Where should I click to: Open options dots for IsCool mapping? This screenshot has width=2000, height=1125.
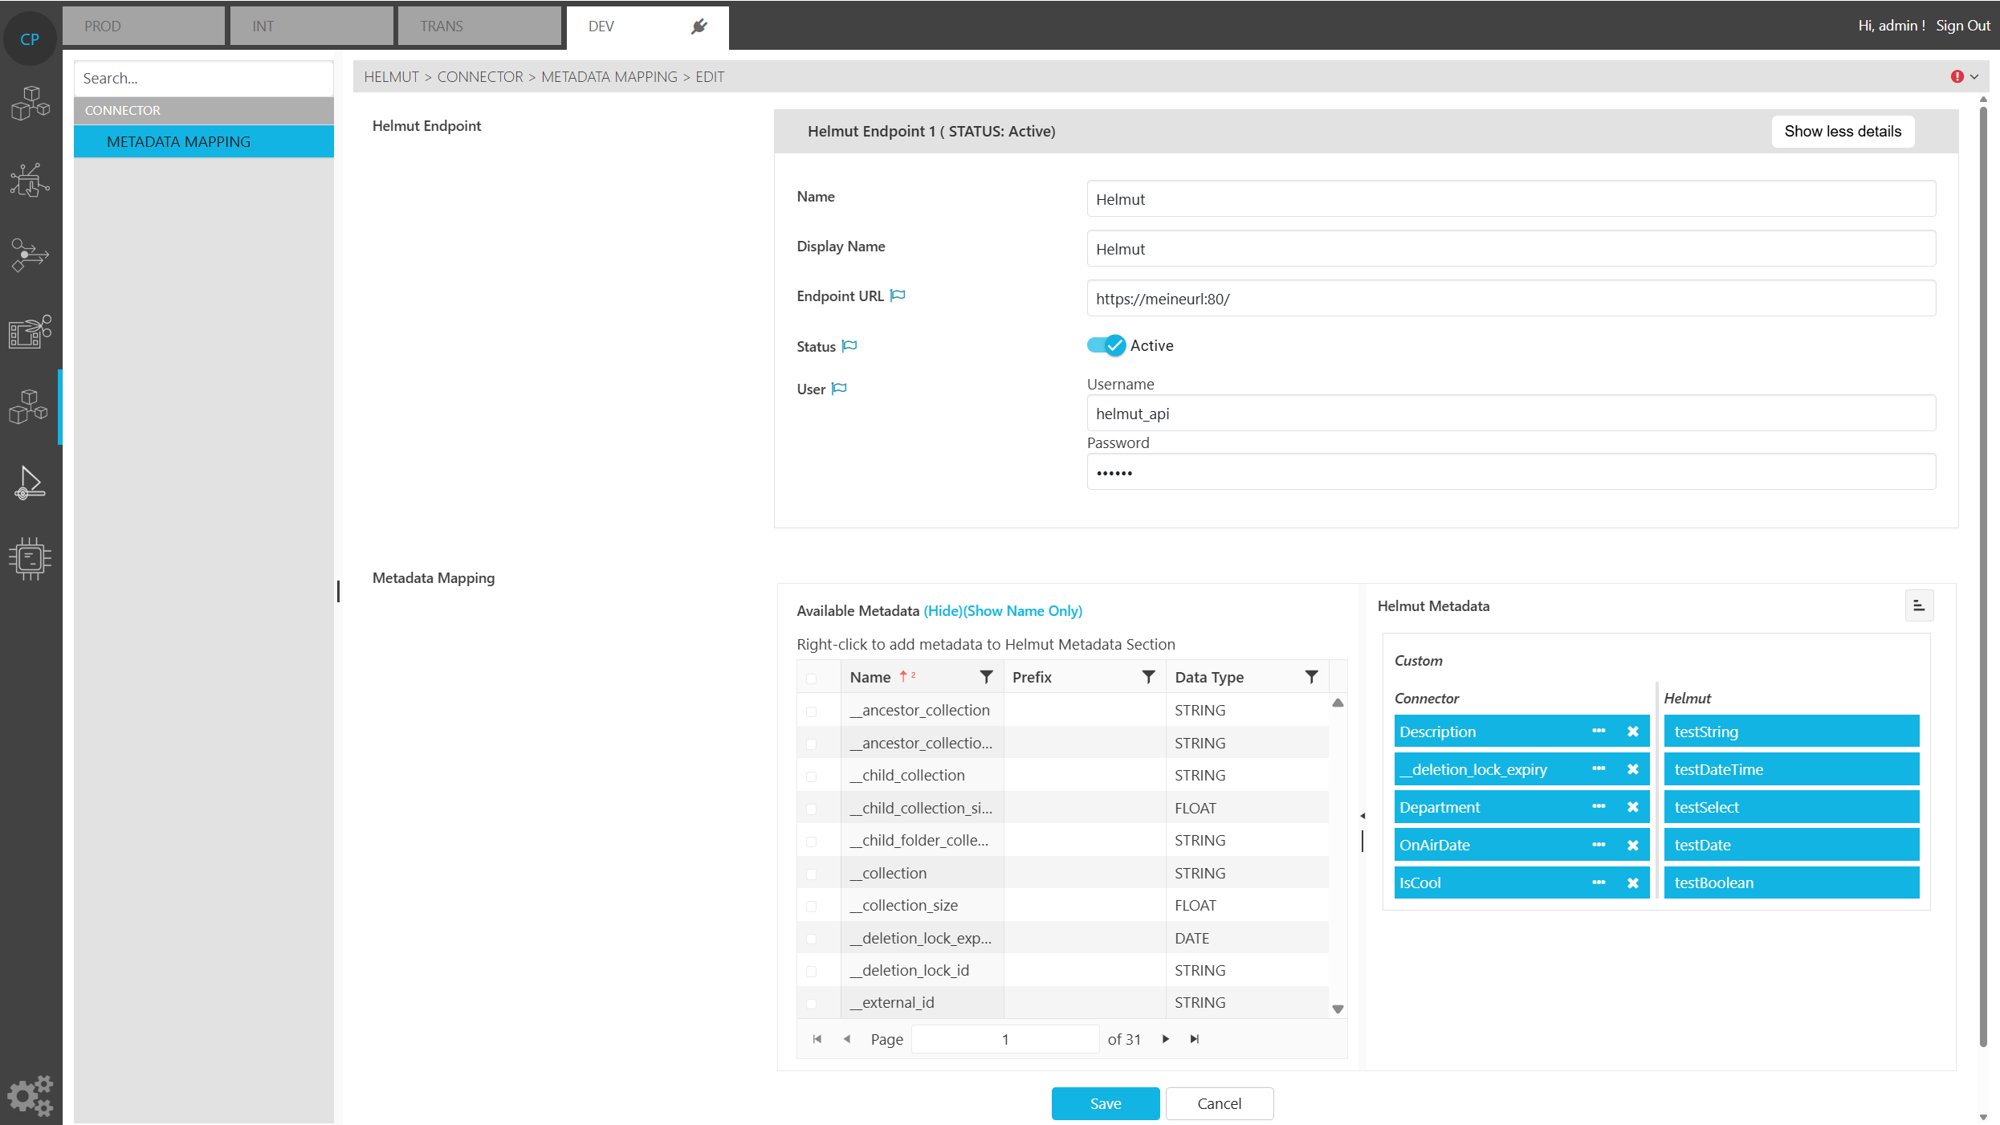click(1599, 882)
